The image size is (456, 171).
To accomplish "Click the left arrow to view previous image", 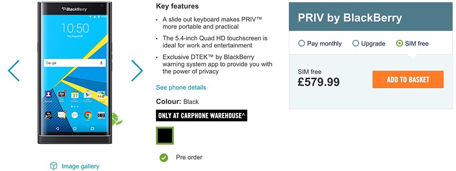I will click(13, 71).
